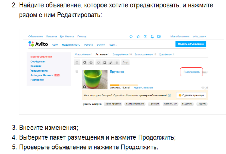Expand the avito_user account dropdown
Image resolution: width=226 pixels, height=154 pixels.
199,36
